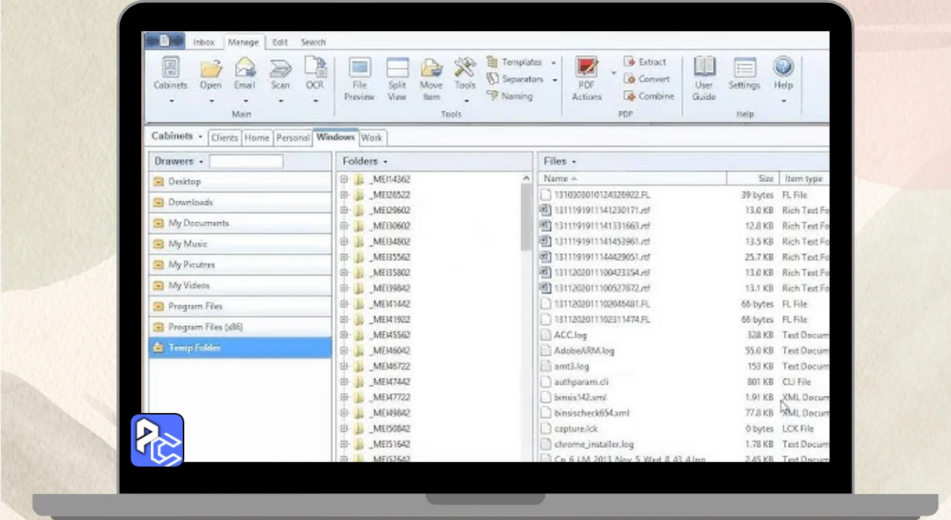Select the Clients cabinet tab
This screenshot has height=520, width=951.
tap(224, 138)
